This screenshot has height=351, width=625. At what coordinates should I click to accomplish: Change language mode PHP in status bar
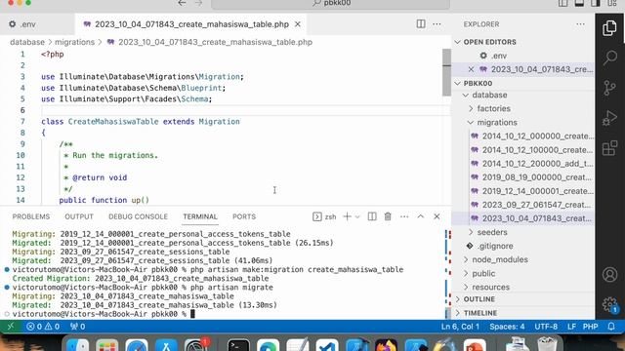click(590, 327)
